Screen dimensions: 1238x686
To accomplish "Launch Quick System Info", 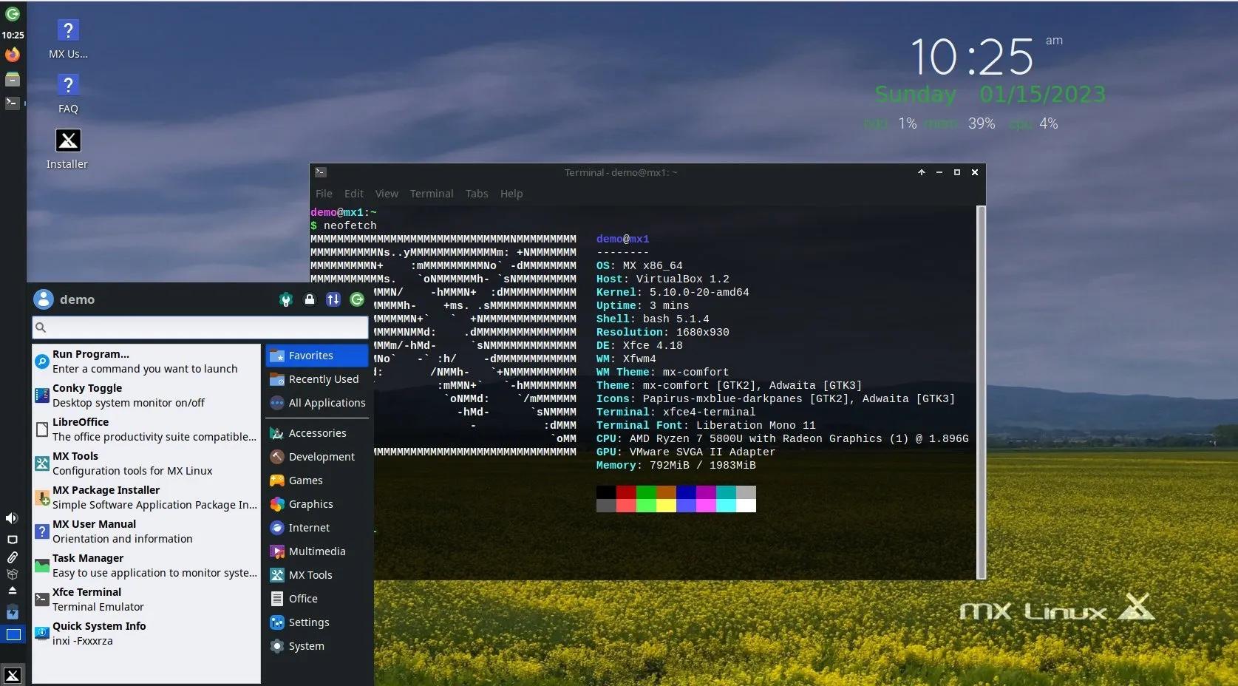I will coord(100,626).
